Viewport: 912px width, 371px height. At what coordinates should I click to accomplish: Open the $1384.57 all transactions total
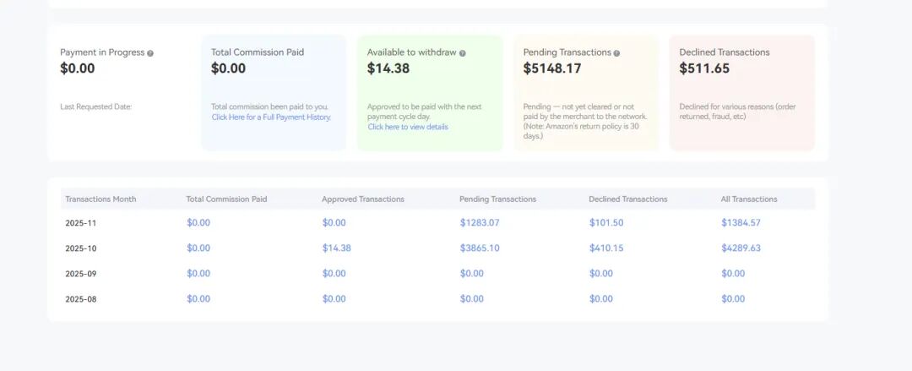click(x=741, y=223)
